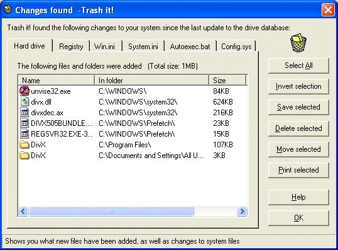Sort the list by the Name column header
This screenshot has width=338, height=250.
(x=57, y=80)
